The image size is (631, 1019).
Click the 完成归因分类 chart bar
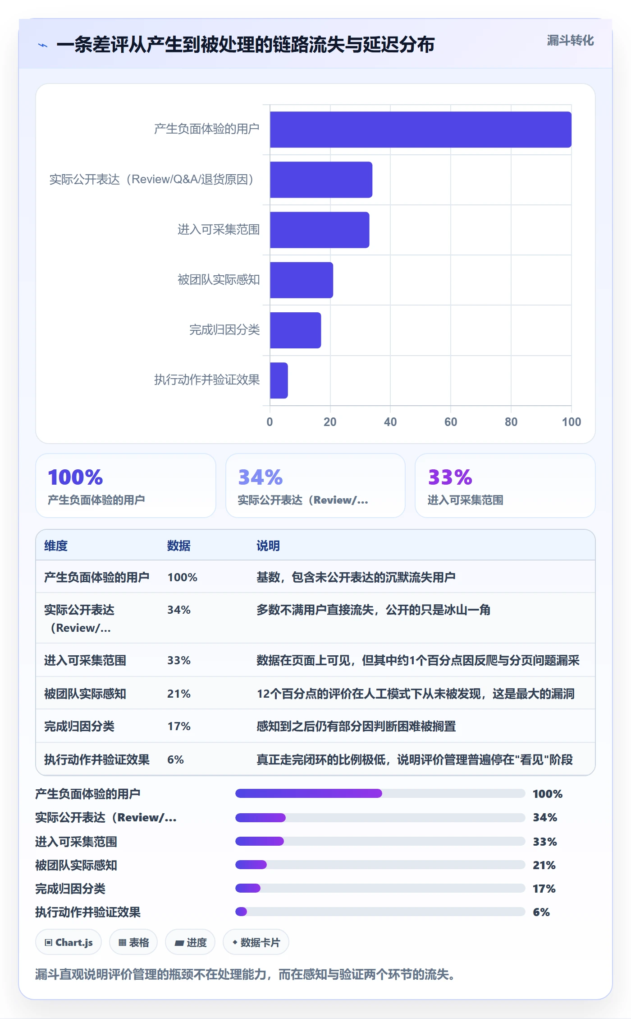point(295,330)
